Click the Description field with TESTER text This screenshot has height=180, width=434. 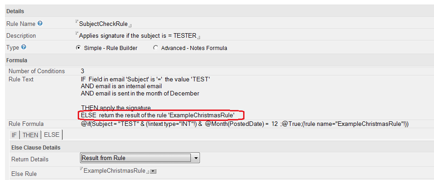tap(138, 36)
